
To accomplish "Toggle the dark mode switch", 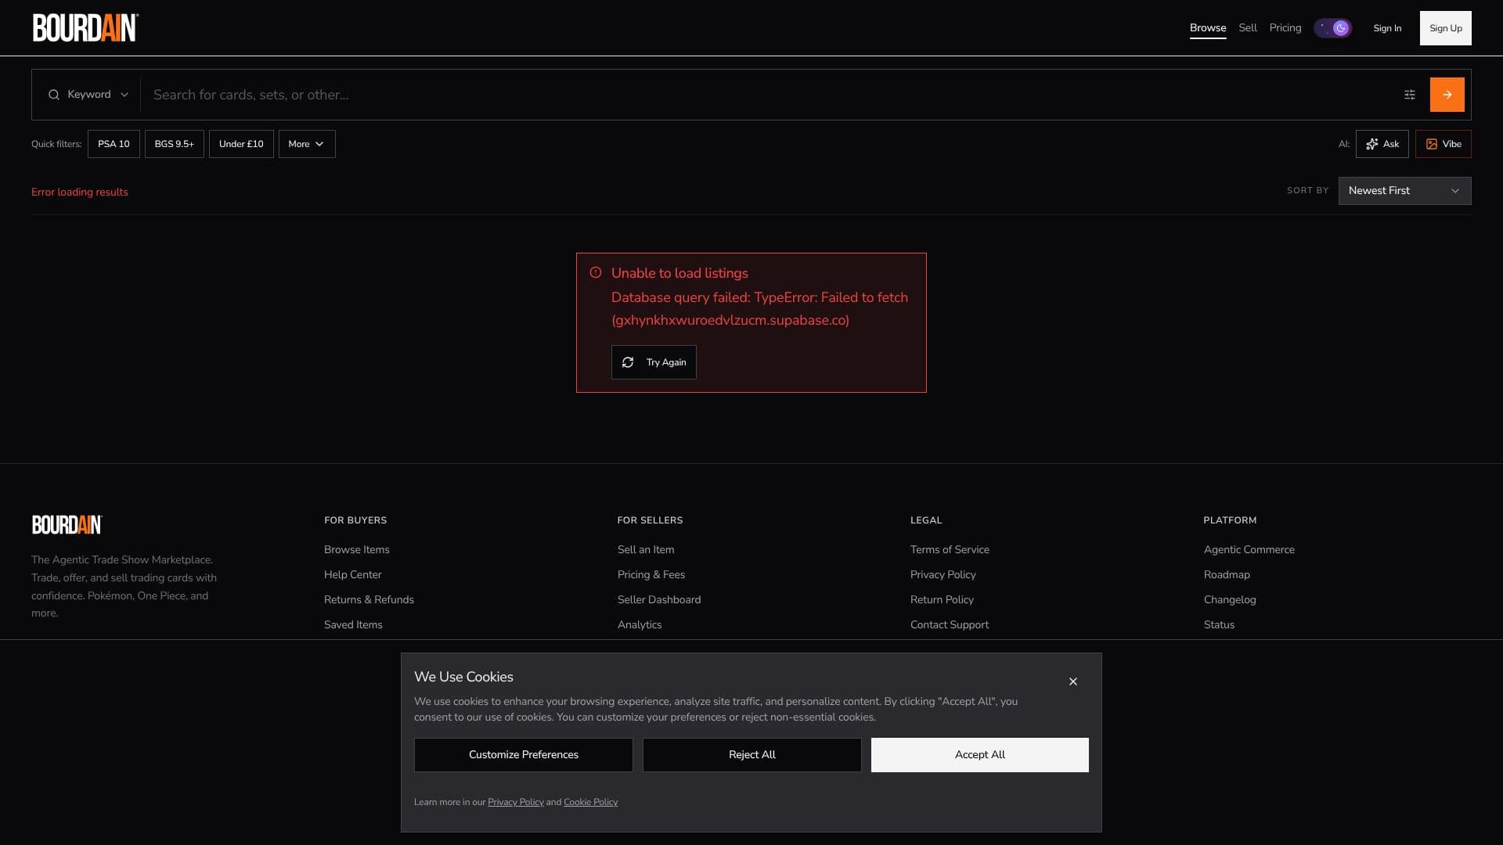I will (1332, 28).
